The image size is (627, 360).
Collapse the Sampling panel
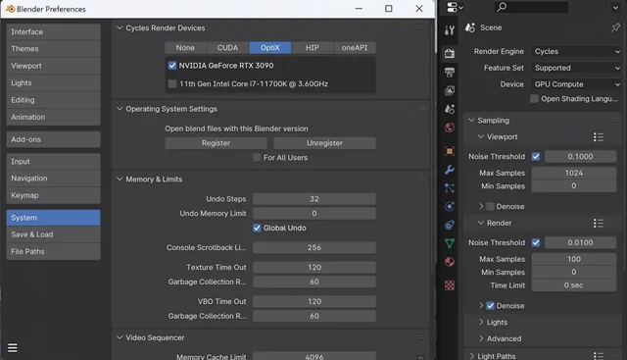[x=471, y=120]
